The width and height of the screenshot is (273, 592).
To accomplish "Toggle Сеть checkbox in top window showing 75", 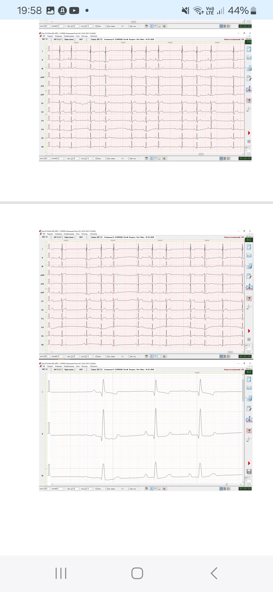I will pyautogui.click(x=96, y=159).
